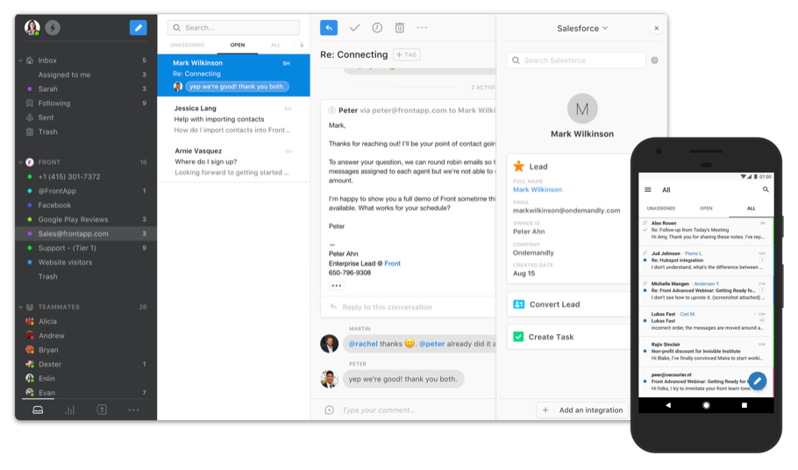Collapse the FRONT section
Image resolution: width=798 pixels, height=470 pixels.
20,162
